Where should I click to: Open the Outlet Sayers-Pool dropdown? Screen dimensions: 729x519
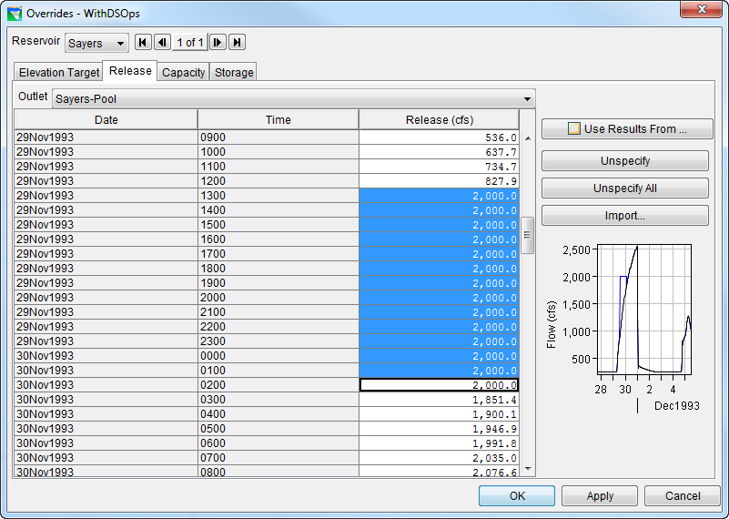[294, 98]
